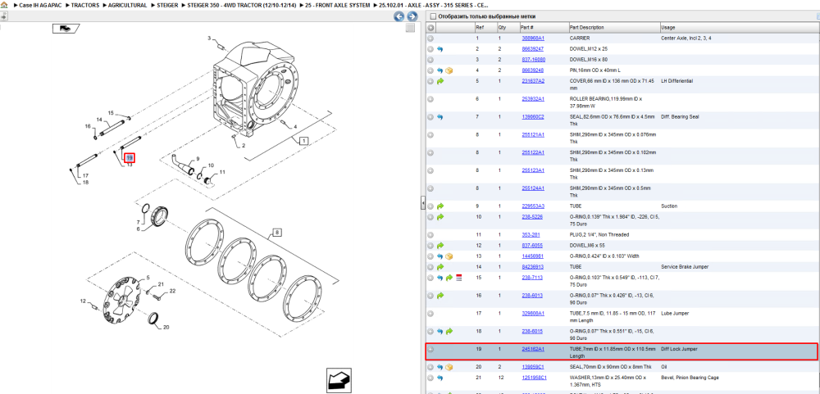Go to the home page icon

coord(4,5)
